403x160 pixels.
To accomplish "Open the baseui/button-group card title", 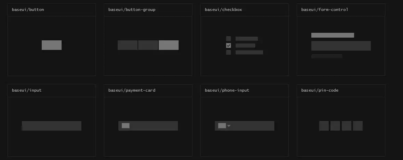I will pyautogui.click(x=132, y=10).
